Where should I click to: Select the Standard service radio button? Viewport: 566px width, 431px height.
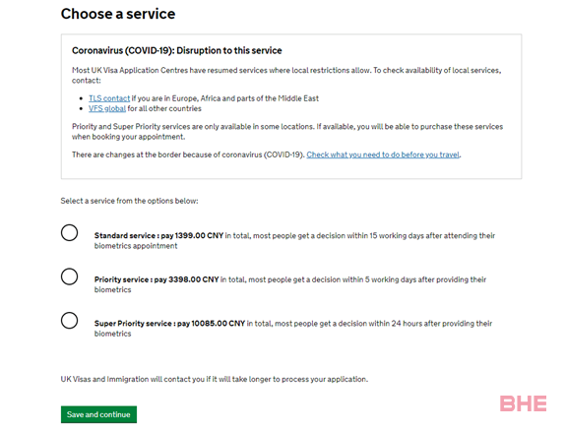click(69, 233)
